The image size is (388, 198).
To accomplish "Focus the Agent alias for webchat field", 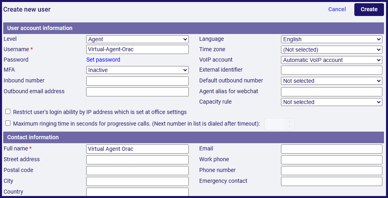I will tap(331, 92).
